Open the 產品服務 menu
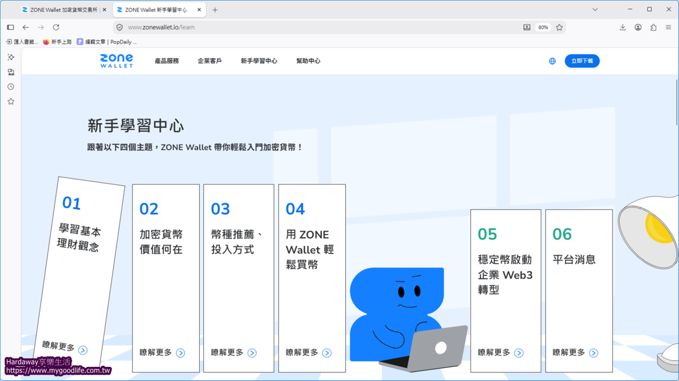 click(x=166, y=61)
